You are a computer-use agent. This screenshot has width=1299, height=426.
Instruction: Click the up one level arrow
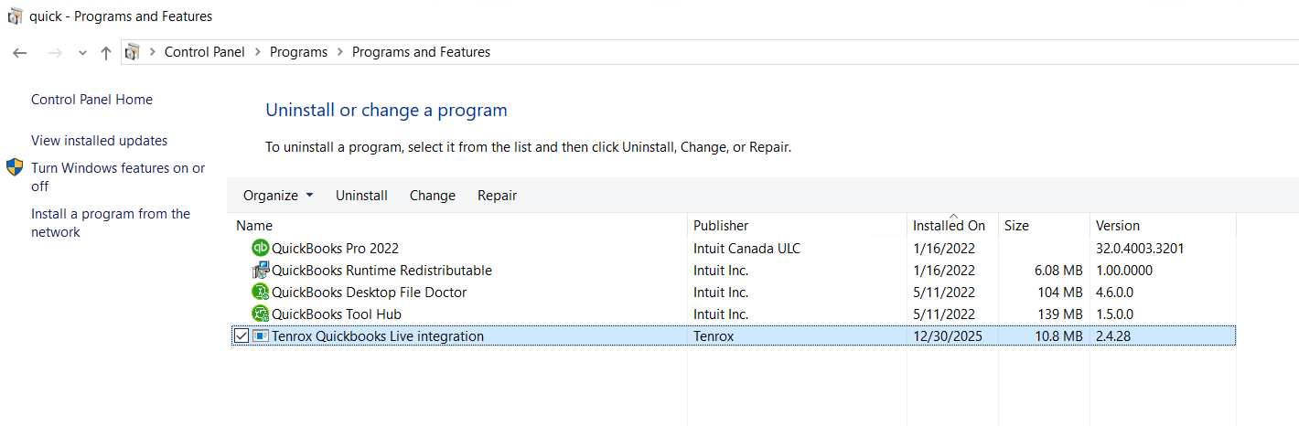[106, 53]
